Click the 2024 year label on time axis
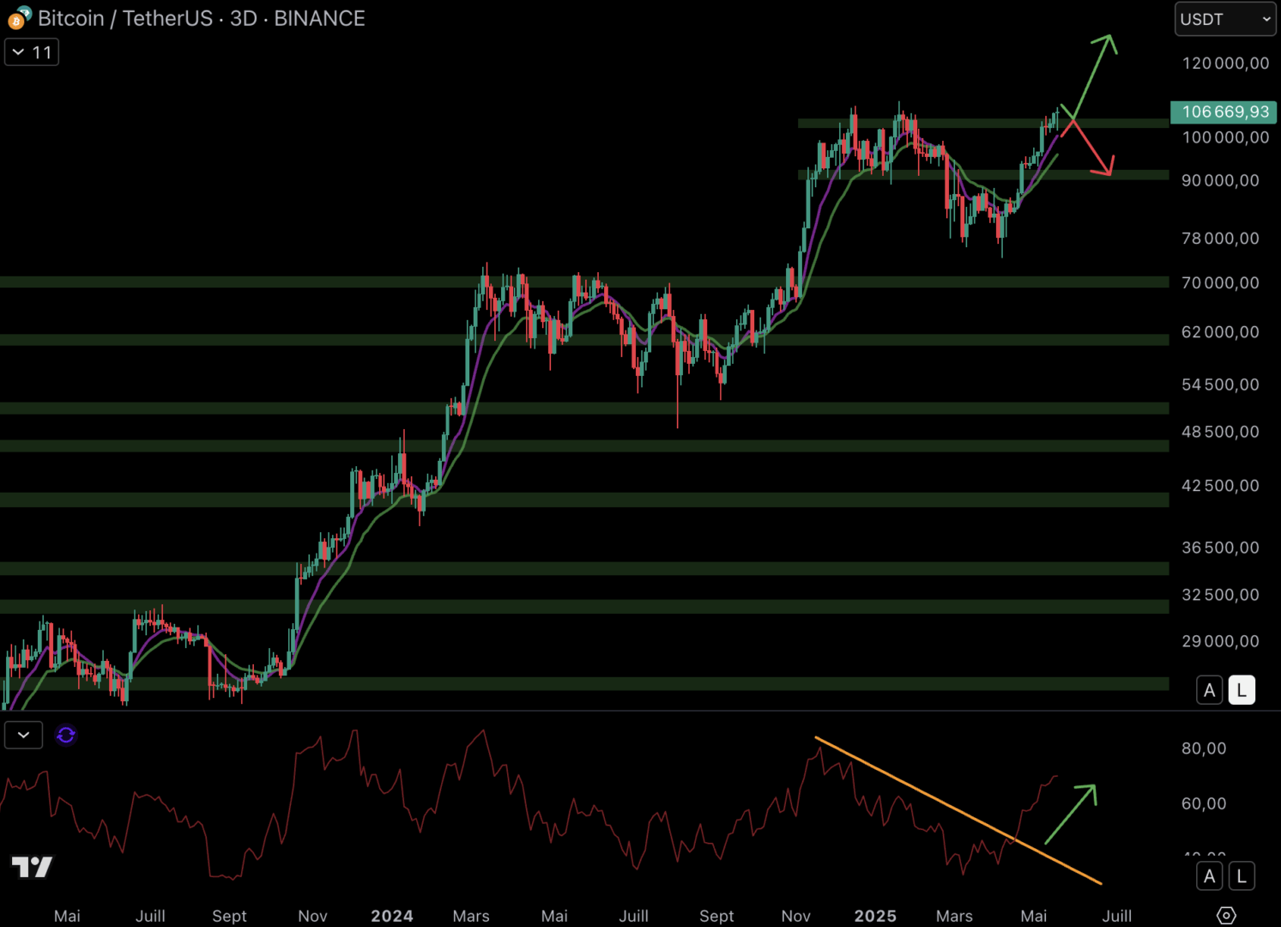 (392, 916)
